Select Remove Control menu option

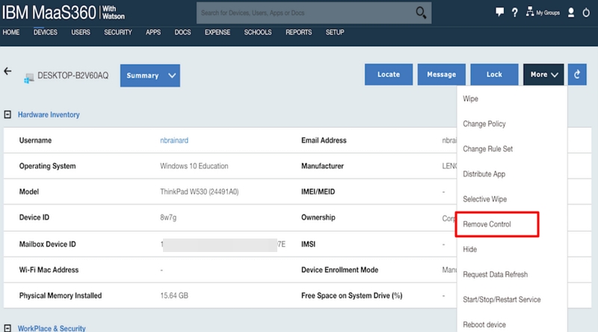tap(487, 224)
